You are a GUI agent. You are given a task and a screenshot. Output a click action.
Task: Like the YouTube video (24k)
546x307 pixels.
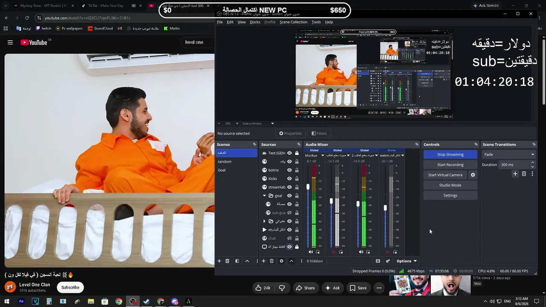pos(263,288)
